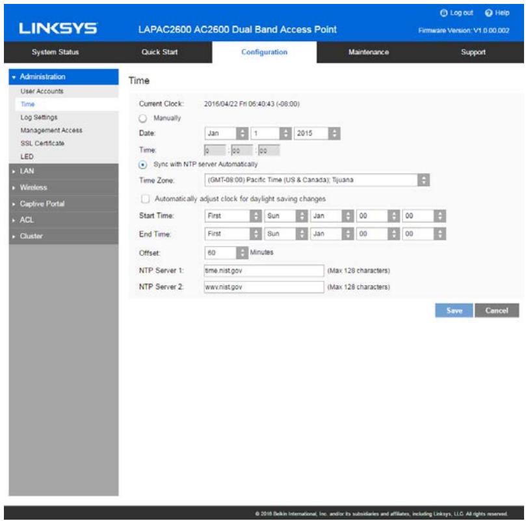
Task: Open the Maintenance tab
Action: tap(369, 52)
